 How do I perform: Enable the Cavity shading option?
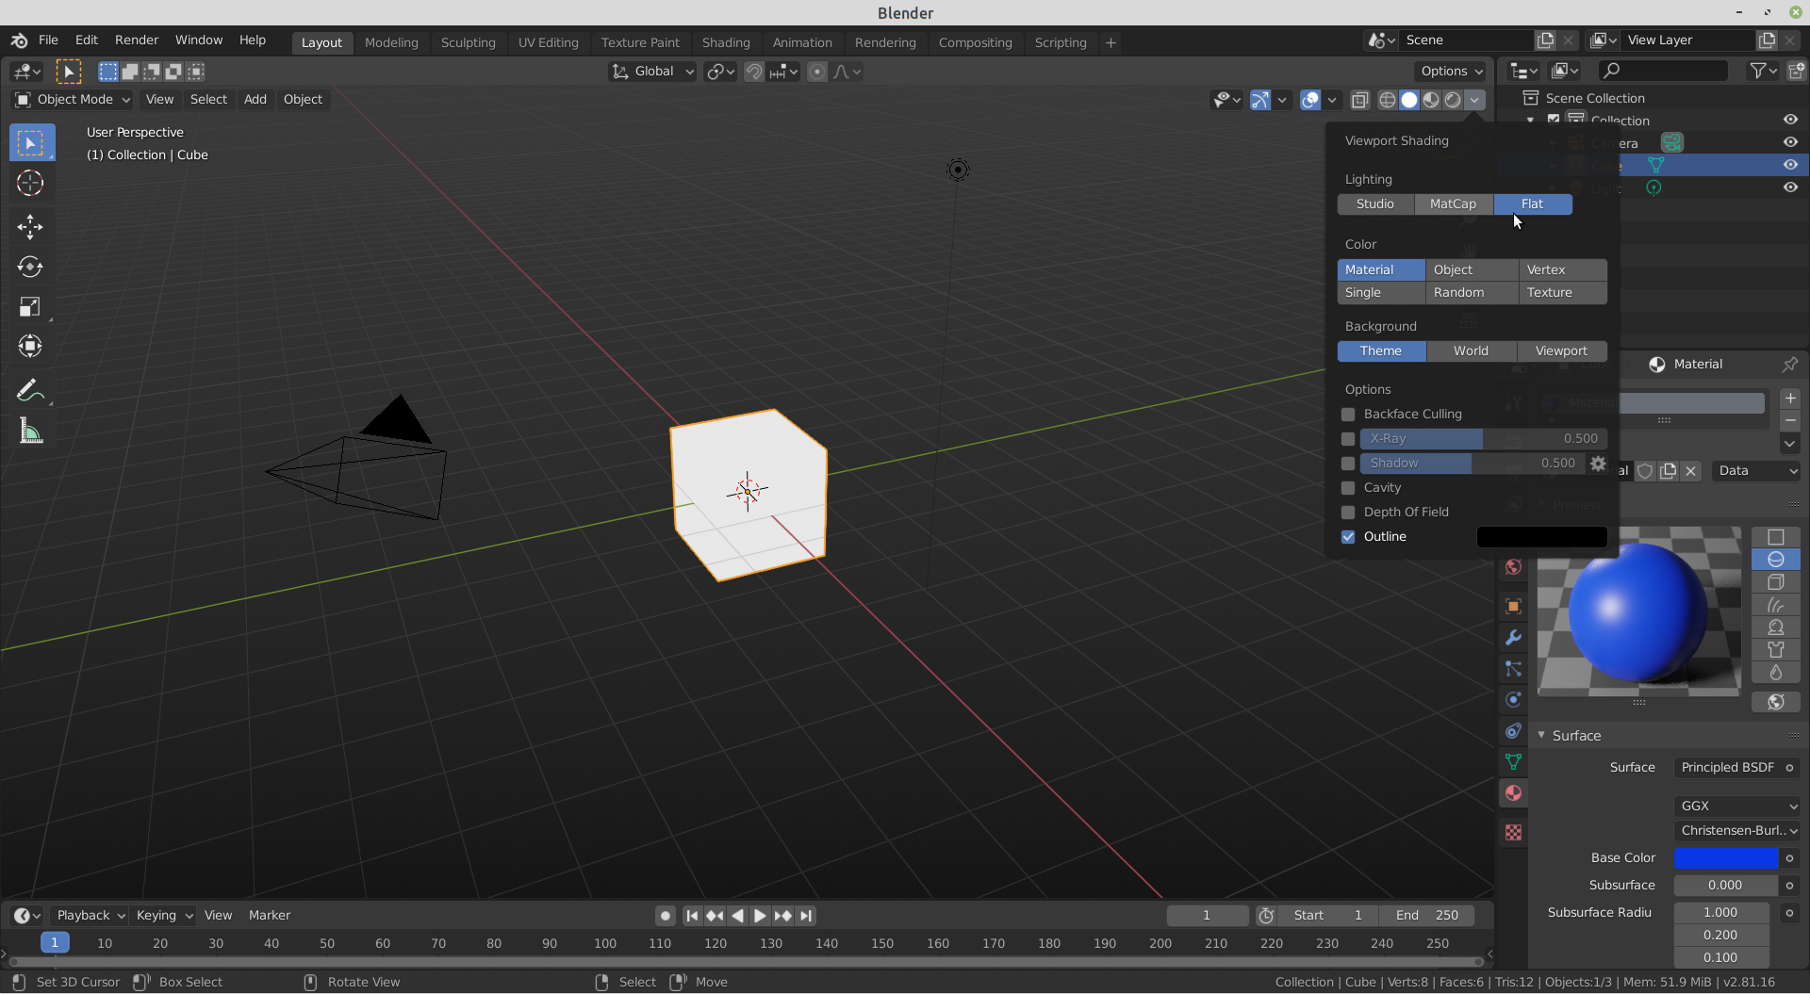tap(1349, 488)
